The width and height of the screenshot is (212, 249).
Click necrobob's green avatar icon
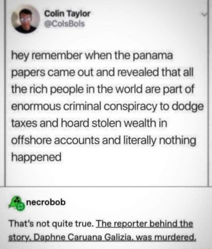coord(17,203)
